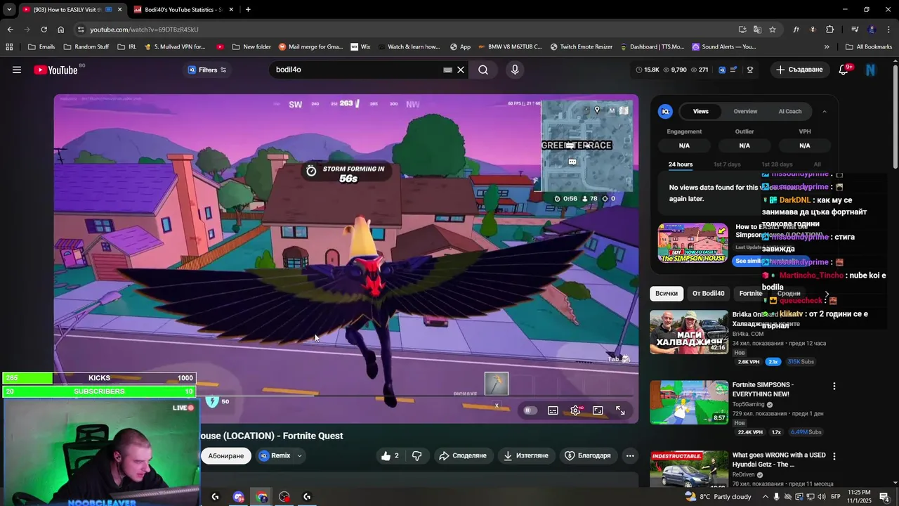
Task: Click the Създаване create button
Action: click(x=799, y=70)
